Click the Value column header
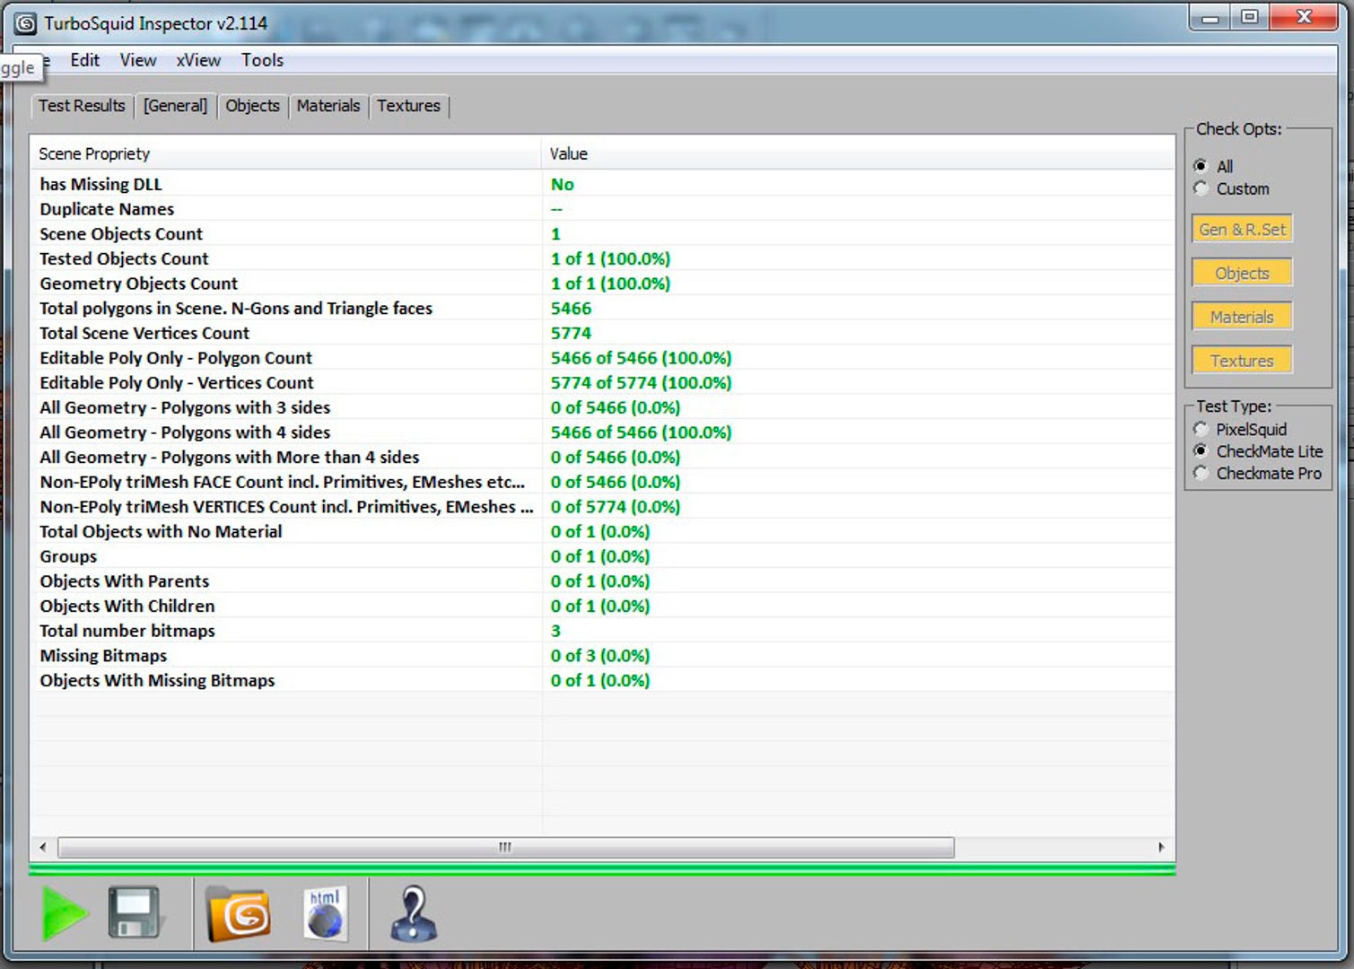1354x969 pixels. tap(859, 153)
